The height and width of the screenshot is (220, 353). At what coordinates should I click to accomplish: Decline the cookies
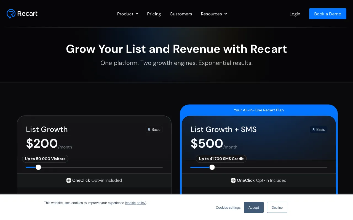277,207
